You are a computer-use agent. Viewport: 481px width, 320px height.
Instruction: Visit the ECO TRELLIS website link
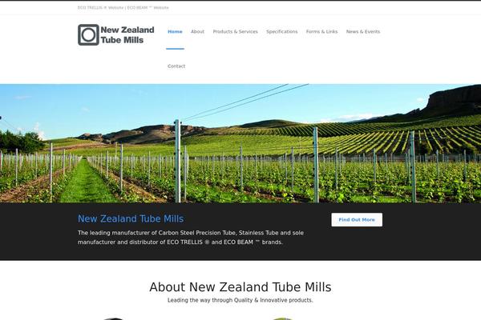(101, 8)
